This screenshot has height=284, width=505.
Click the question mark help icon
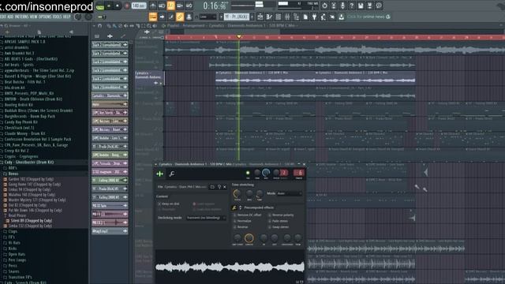pyautogui.click(x=352, y=6)
